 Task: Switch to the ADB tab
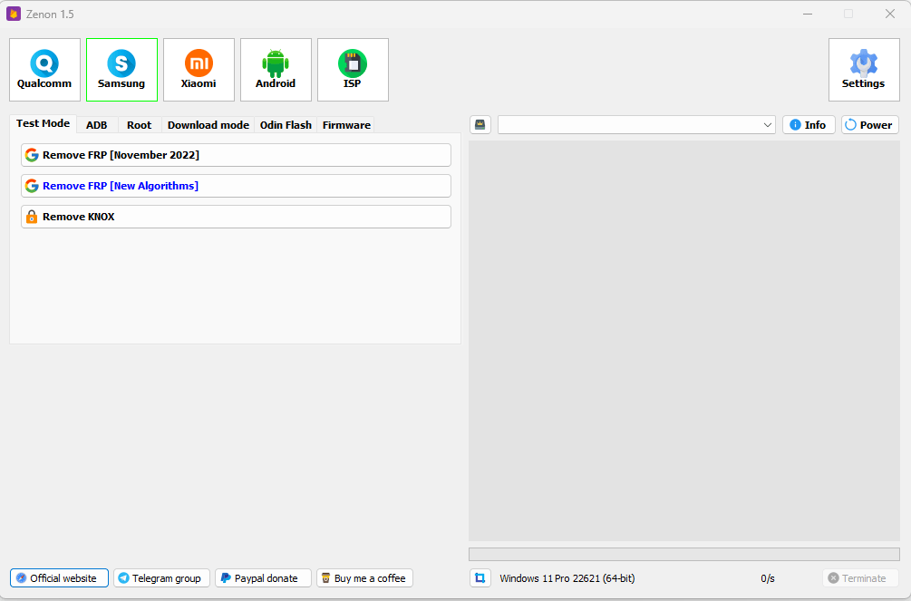[96, 125]
